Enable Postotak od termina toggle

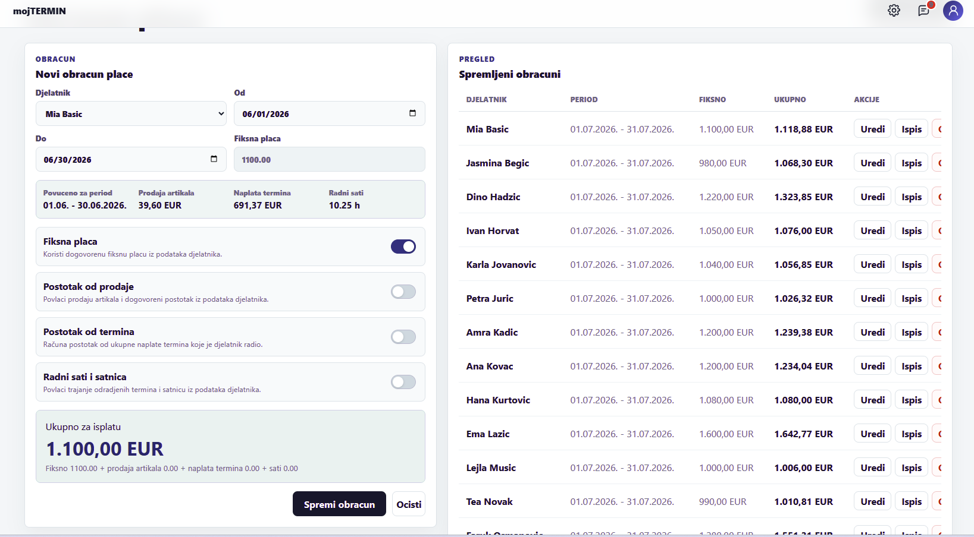click(403, 337)
